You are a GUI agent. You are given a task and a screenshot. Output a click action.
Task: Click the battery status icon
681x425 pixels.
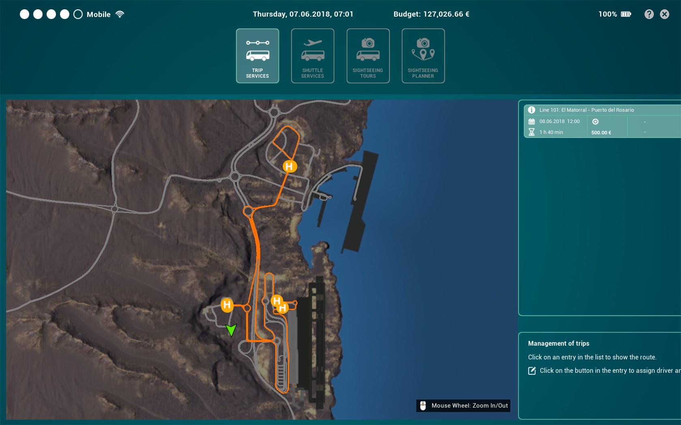pyautogui.click(x=626, y=14)
